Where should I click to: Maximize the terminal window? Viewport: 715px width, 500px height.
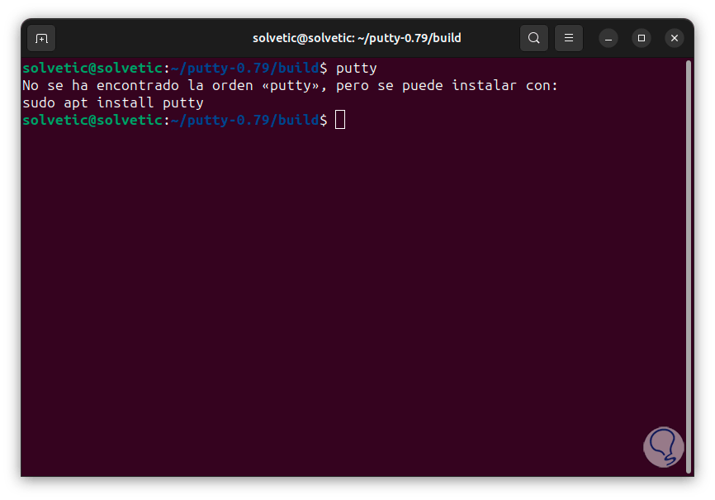pos(642,38)
